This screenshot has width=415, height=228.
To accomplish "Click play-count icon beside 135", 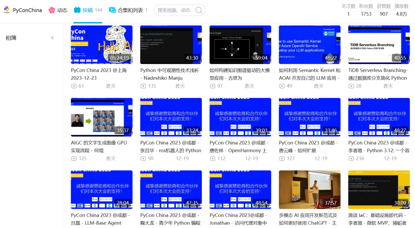I will [x=143, y=86].
